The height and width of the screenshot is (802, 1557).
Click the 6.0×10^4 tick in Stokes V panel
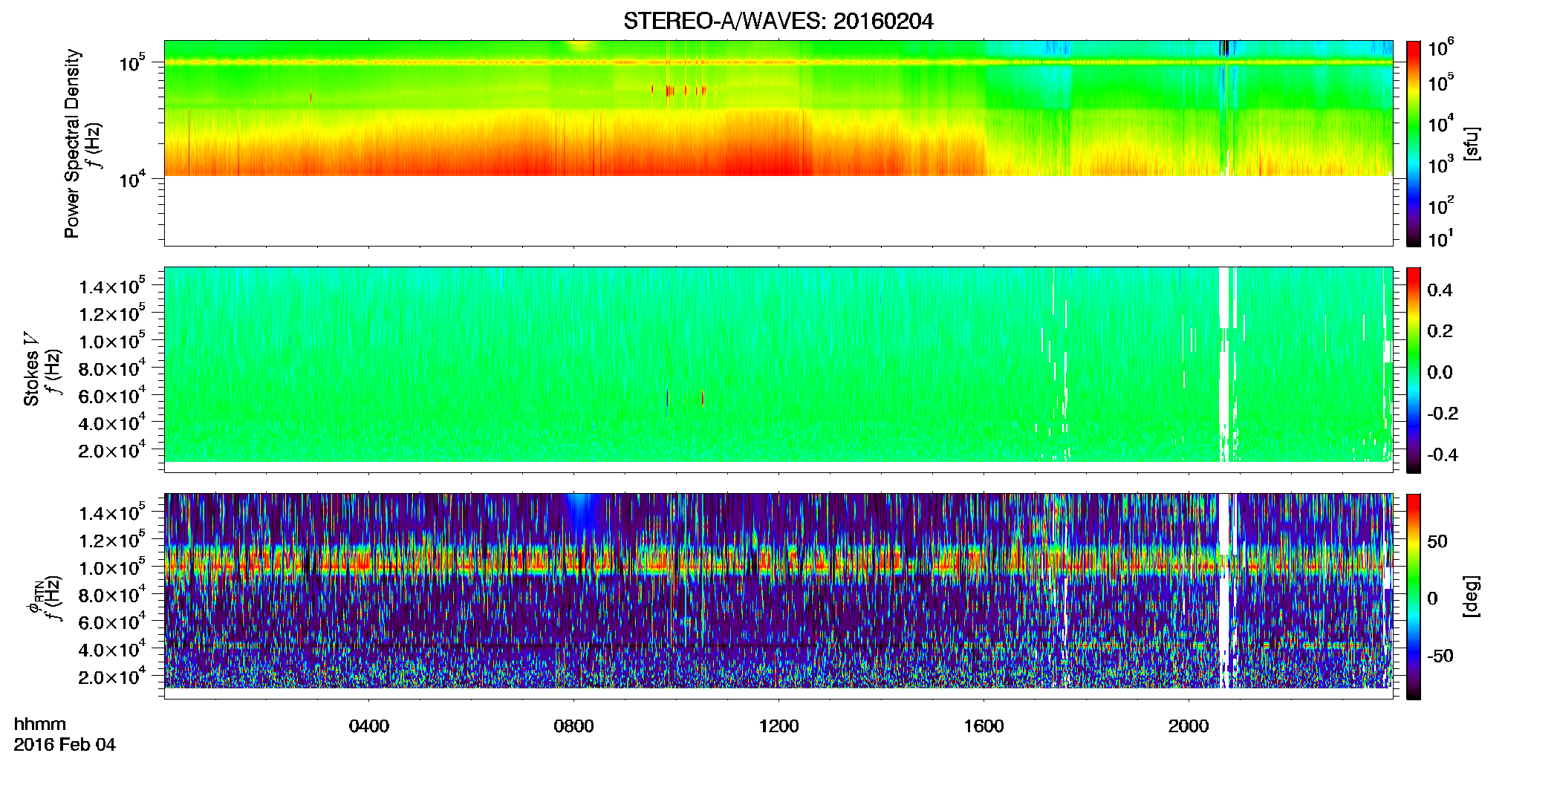111,395
